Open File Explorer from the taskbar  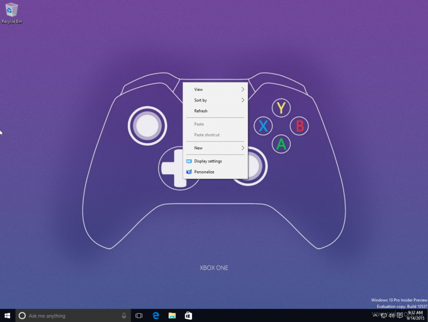coord(172,316)
